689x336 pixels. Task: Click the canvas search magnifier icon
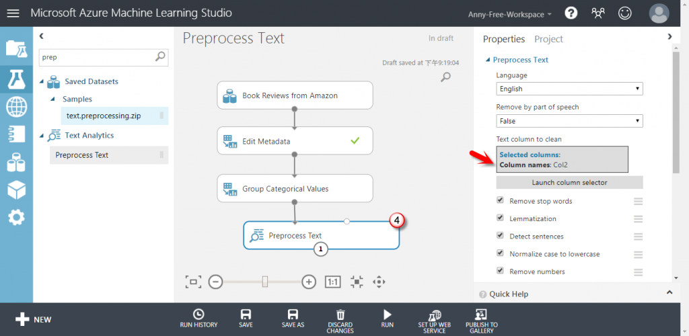445,77
